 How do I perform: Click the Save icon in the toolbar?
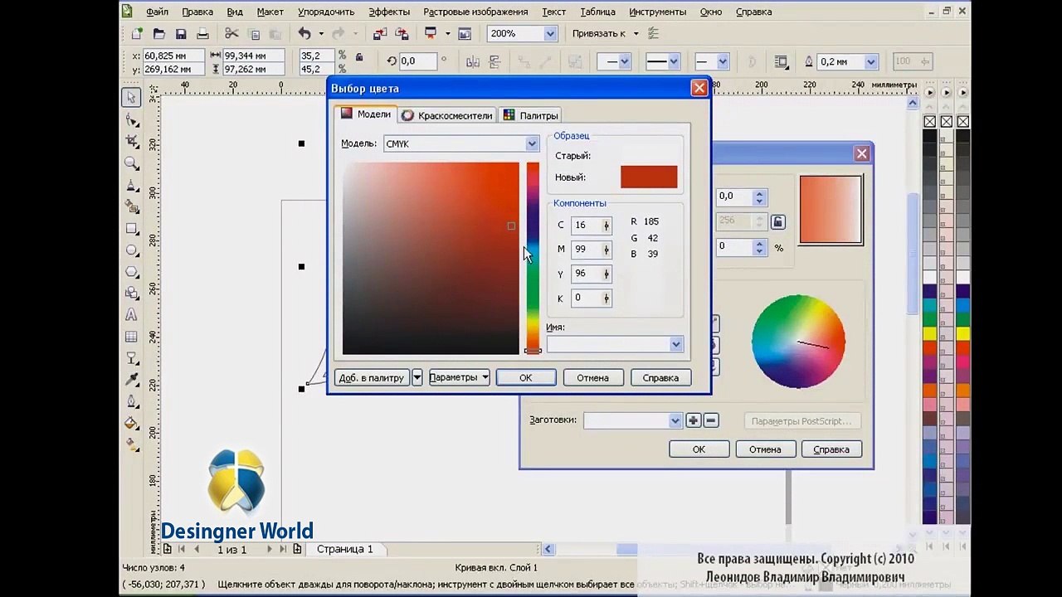pos(181,34)
